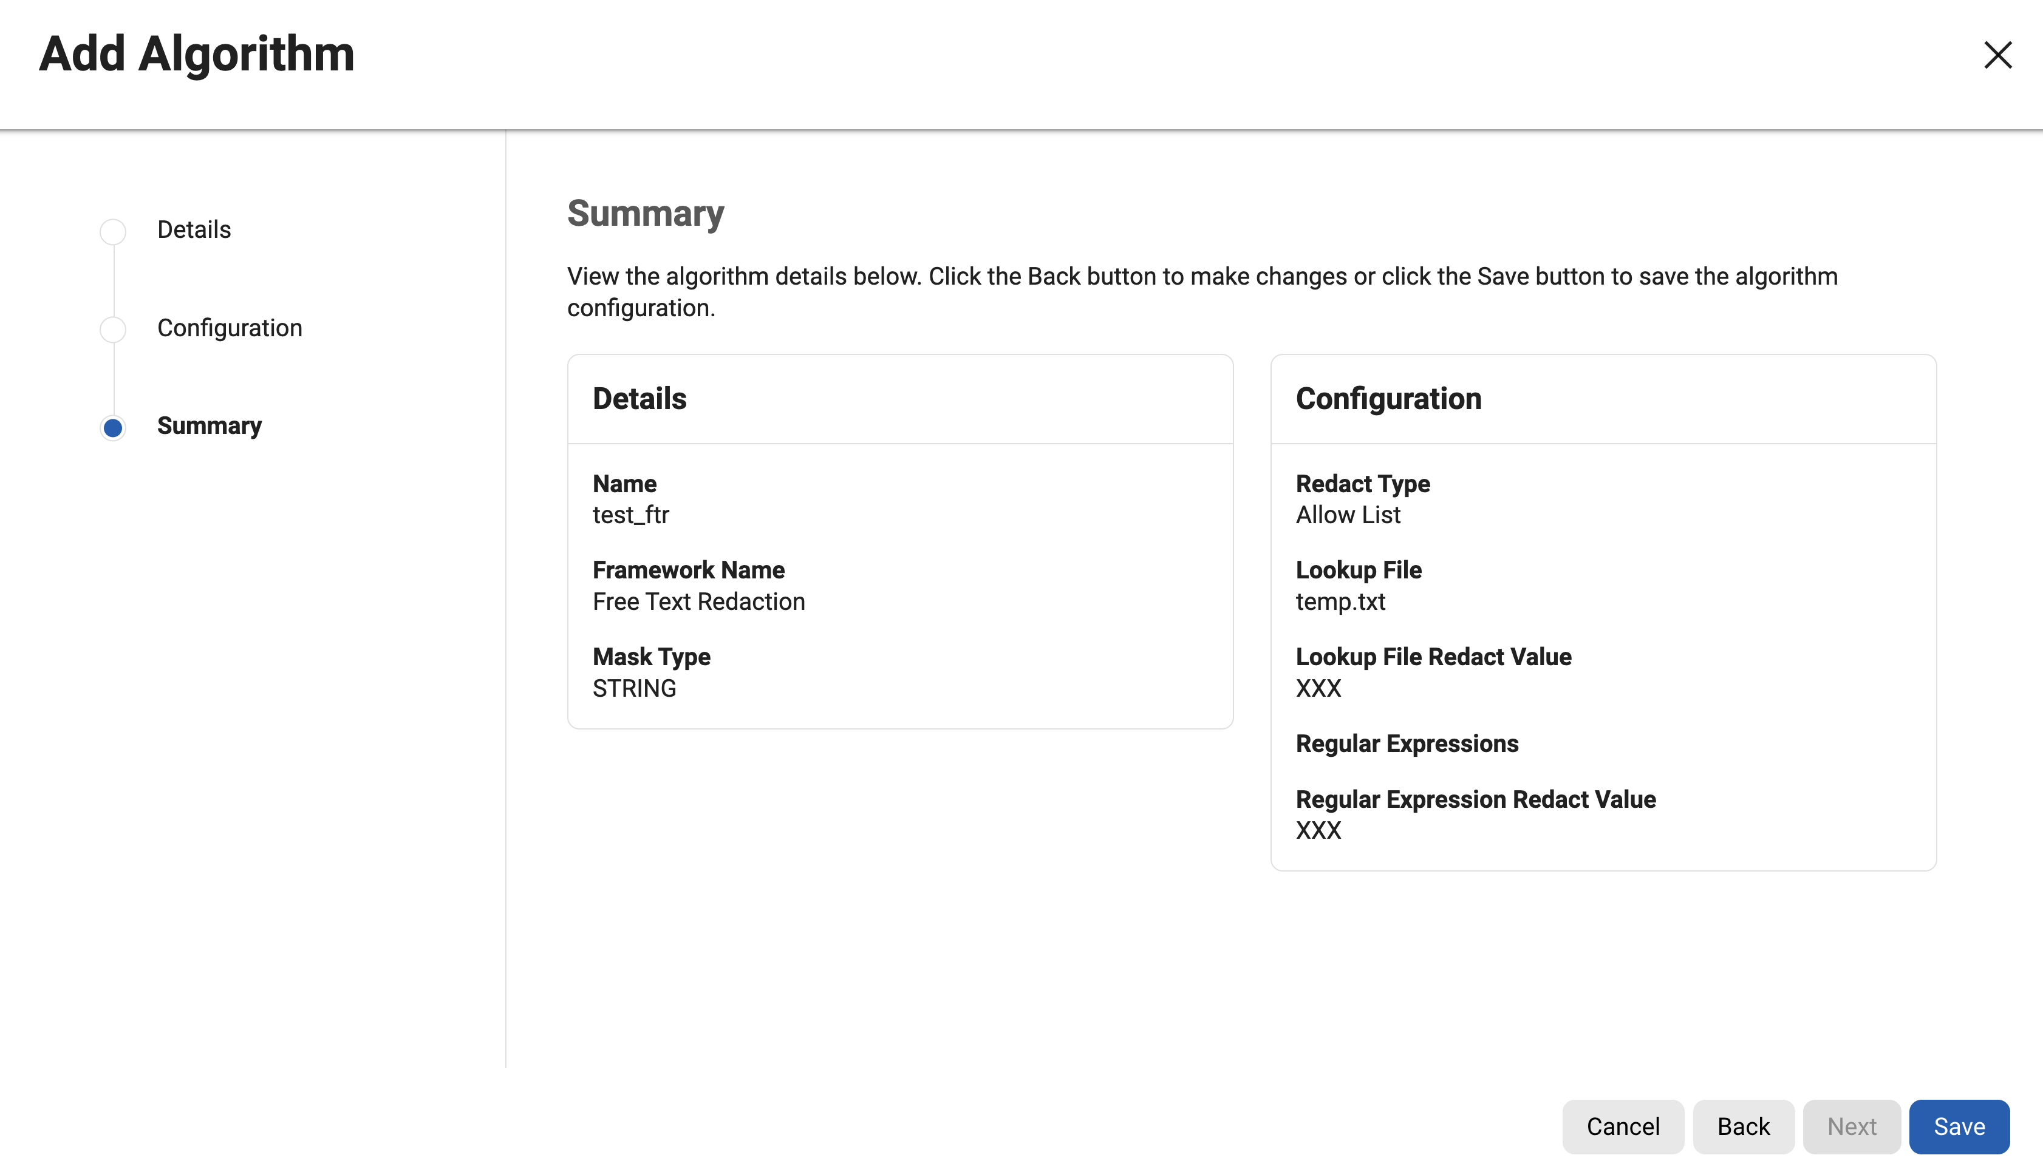Viewport: 2043px width, 1175px height.
Task: Click the Details card heading
Action: point(639,399)
